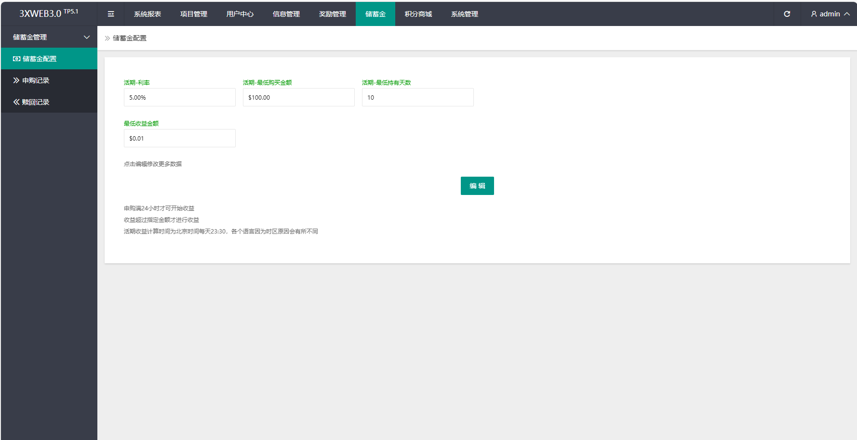Image resolution: width=857 pixels, height=440 pixels.
Task: Click the 储蓄金配置 sidebar money icon
Action: [16, 59]
